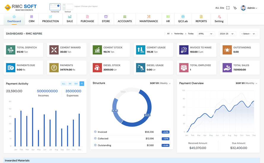Screen dimensions: 264x163
Task: Open the REPORTS menu
Action: 201,19
